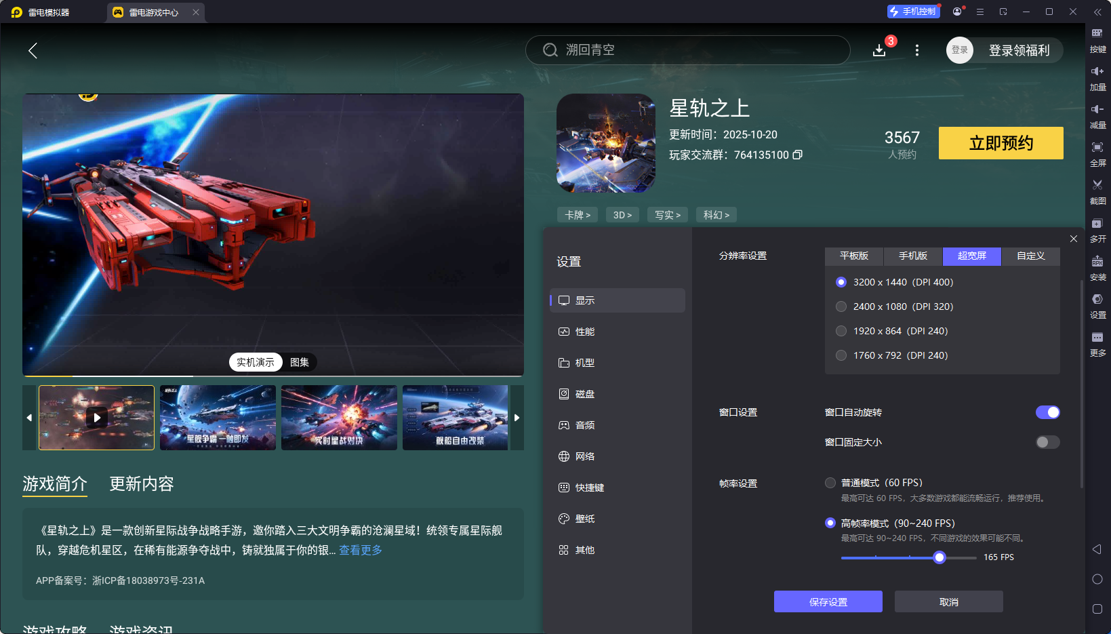The height and width of the screenshot is (634, 1111).
Task: Open 磁盘 disk settings
Action: 618,394
